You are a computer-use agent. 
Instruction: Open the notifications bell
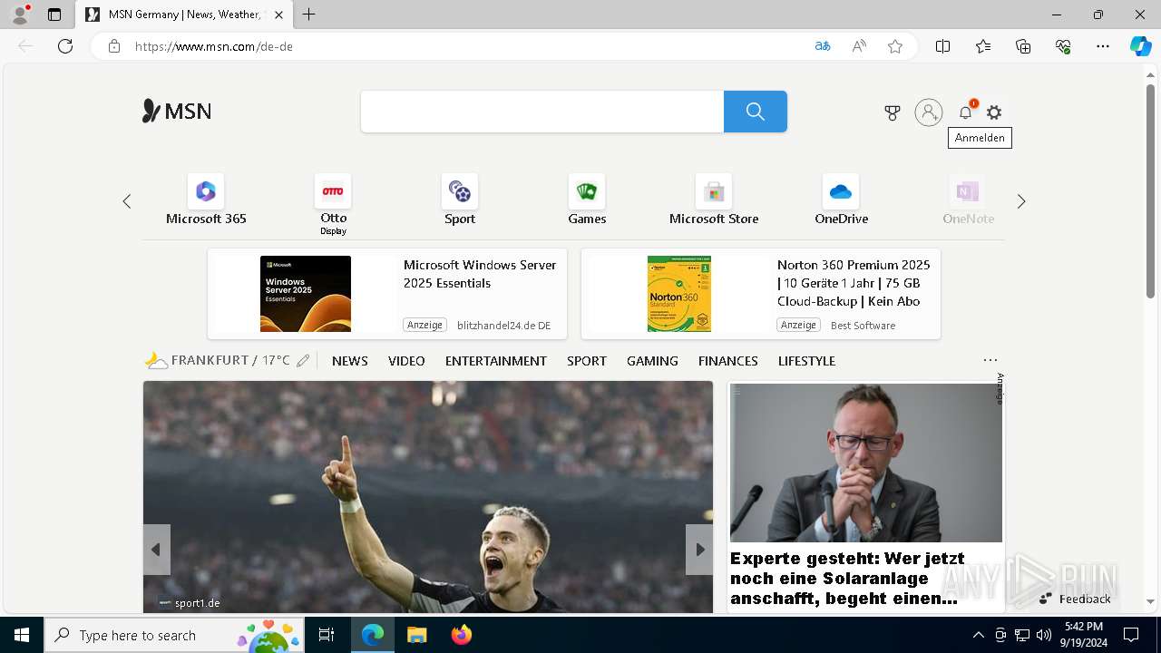[x=965, y=112]
